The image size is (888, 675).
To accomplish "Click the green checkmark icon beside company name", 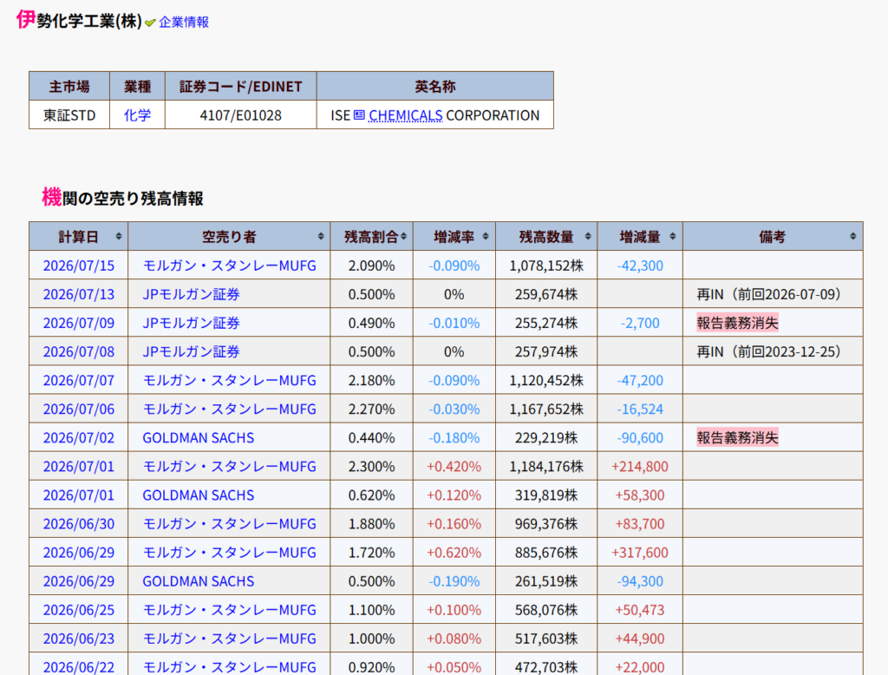I will click(150, 23).
